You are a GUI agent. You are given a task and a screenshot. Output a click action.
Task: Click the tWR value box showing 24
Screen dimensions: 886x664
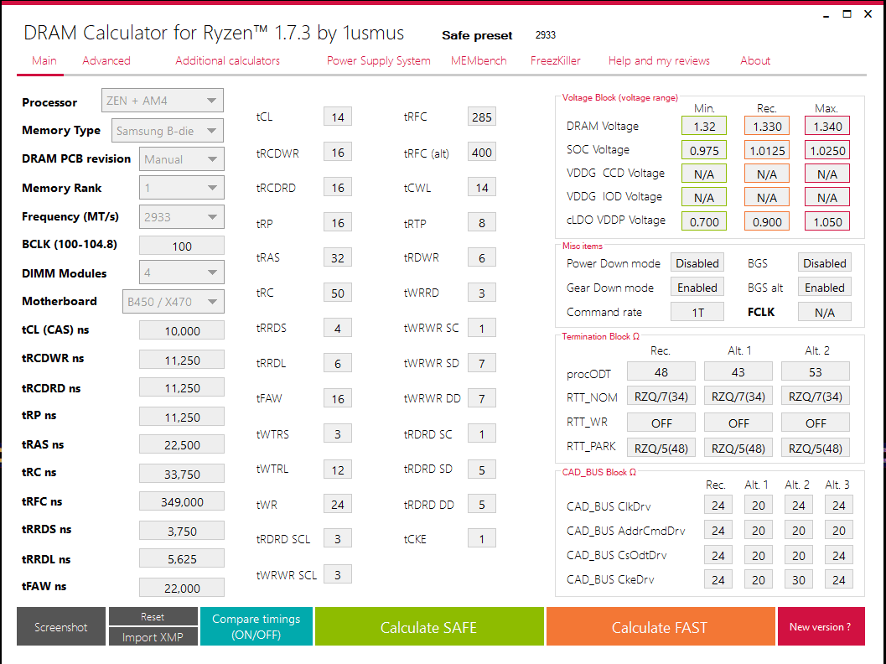(x=338, y=504)
